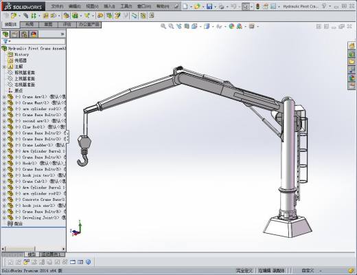The height and width of the screenshot is (275, 357).
Task: Click the Edit Appearance color sphere icon
Action: (x=231, y=26)
